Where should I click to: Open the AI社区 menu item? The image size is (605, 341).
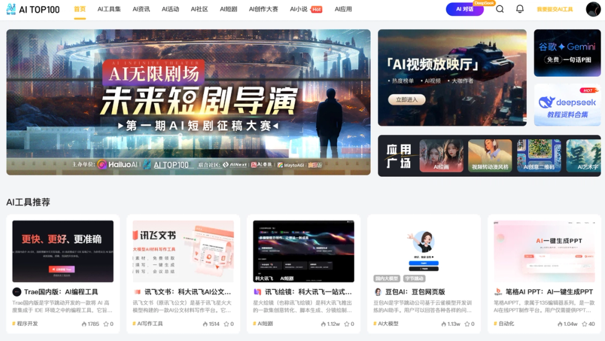click(200, 9)
